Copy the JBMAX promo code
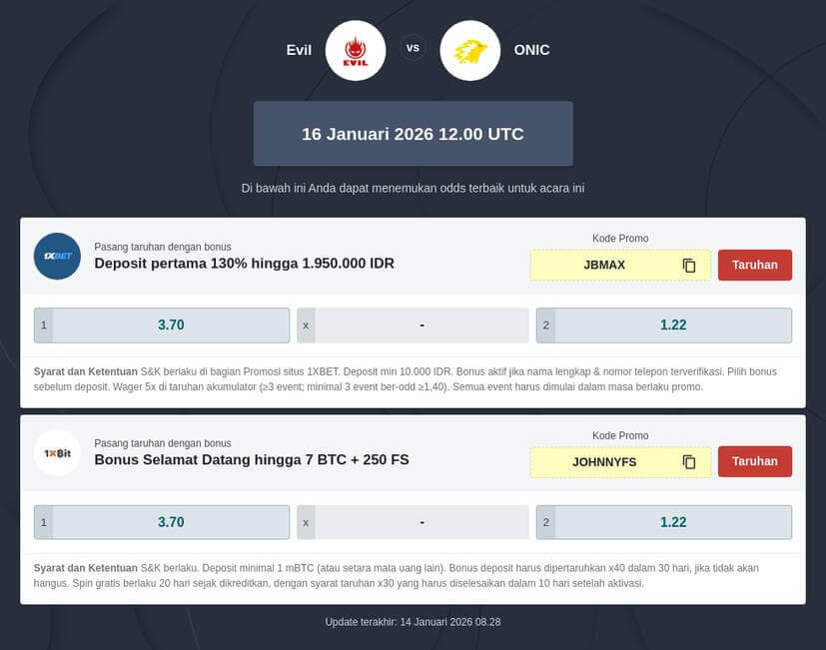This screenshot has height=650, width=826. point(689,266)
